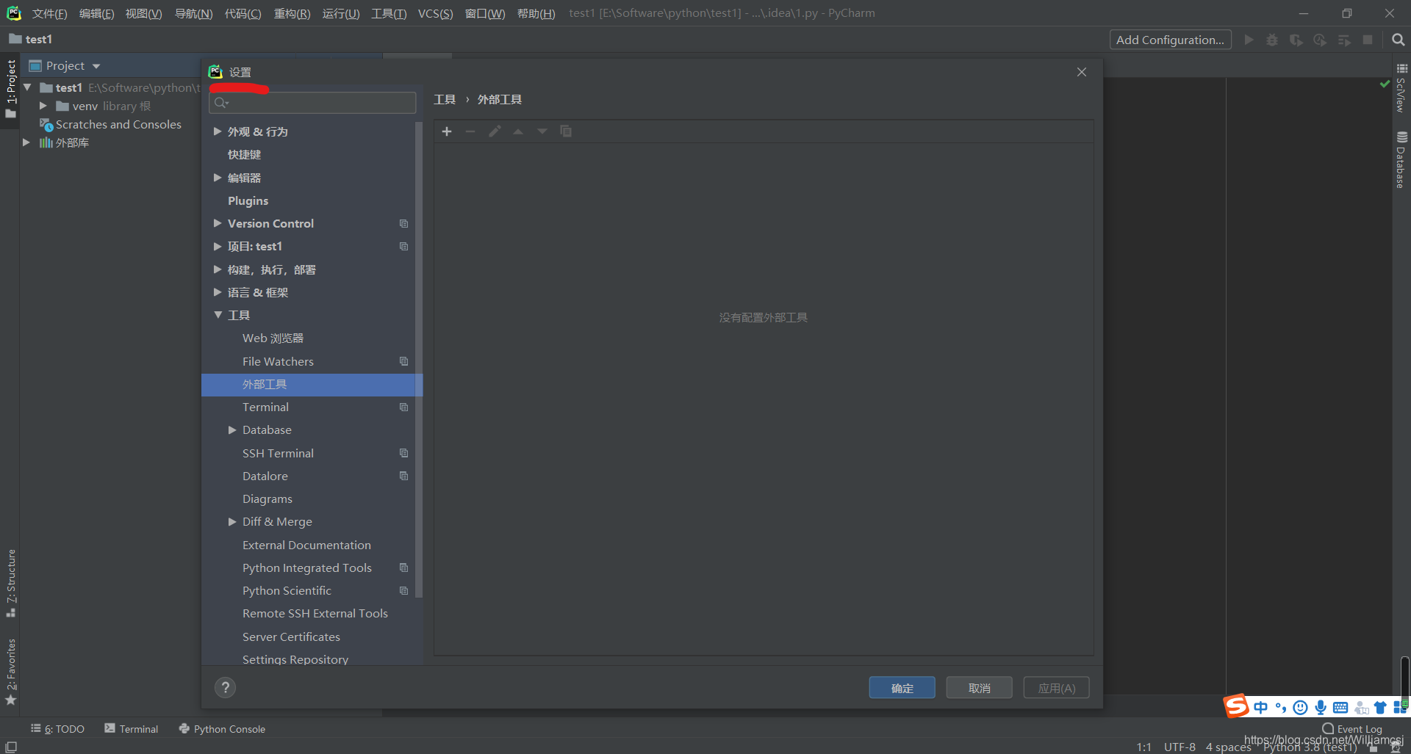Click the Search Everywhere magnifier icon
The width and height of the screenshot is (1411, 754).
click(x=1398, y=40)
